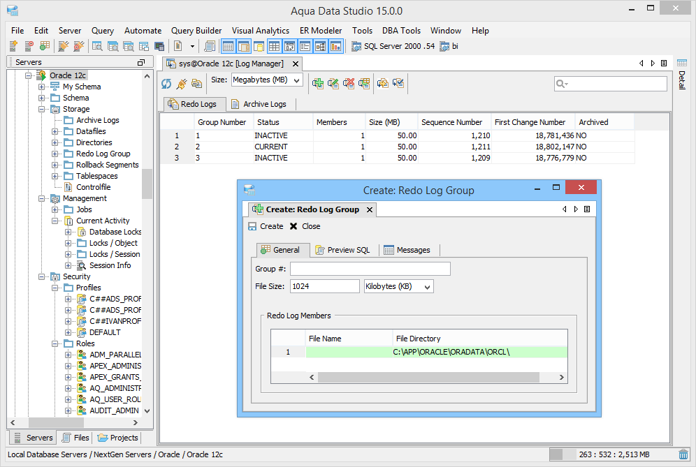
Task: Close the Create: Redo Log Group tab
Action: 369,210
